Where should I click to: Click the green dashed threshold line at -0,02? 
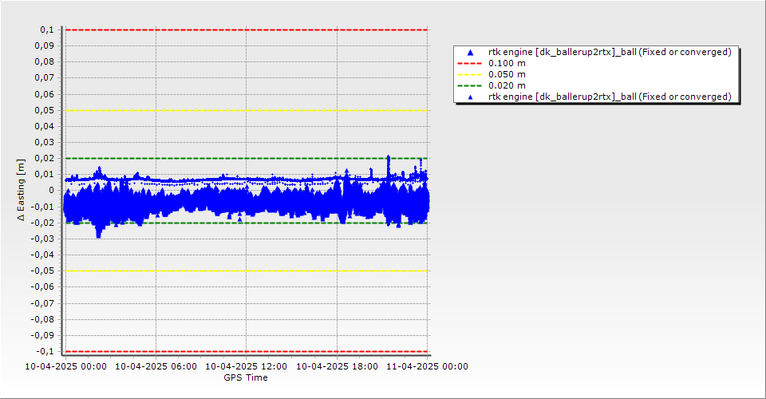click(x=247, y=223)
